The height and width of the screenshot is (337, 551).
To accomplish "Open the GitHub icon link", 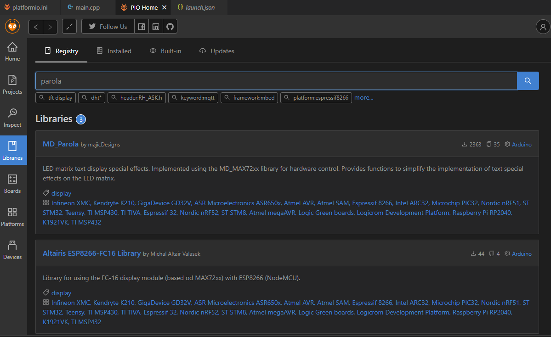I will tap(170, 27).
